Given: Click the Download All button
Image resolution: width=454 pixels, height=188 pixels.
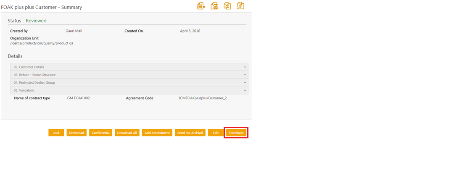Looking at the screenshot, I should [x=127, y=133].
